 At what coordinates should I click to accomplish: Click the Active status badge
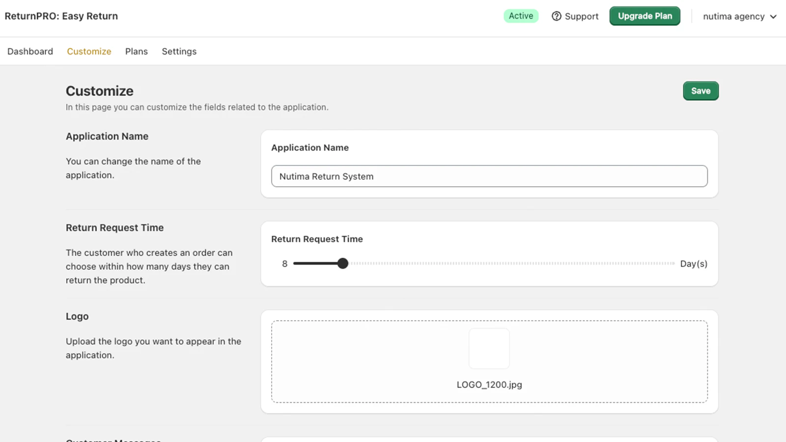coord(521,16)
